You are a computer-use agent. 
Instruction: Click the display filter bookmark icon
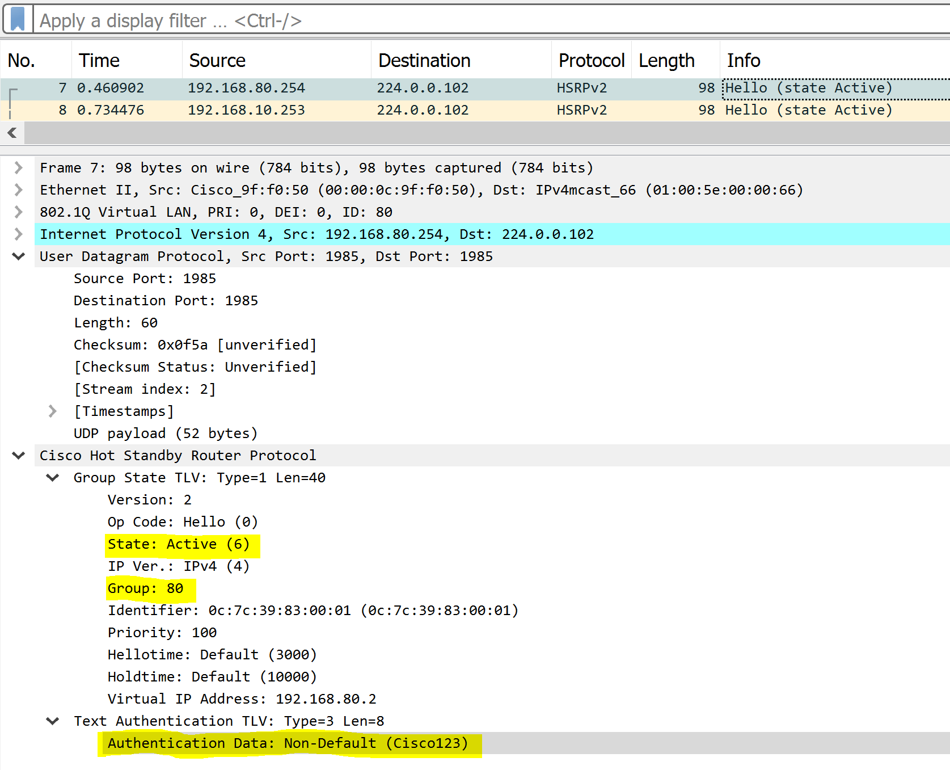[18, 20]
